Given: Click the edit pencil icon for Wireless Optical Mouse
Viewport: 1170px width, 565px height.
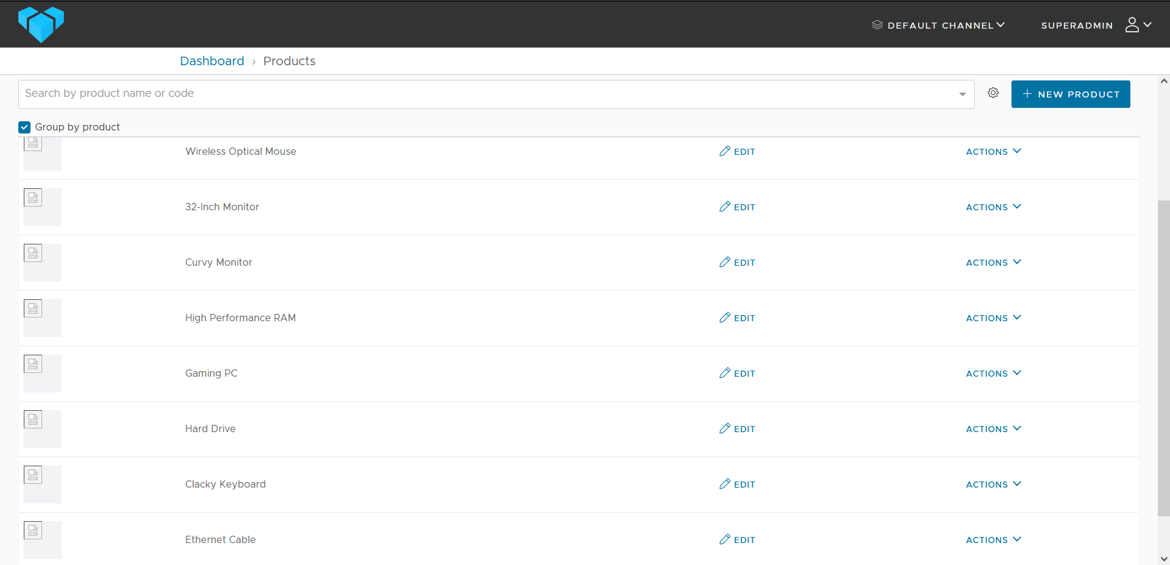Looking at the screenshot, I should click(724, 151).
